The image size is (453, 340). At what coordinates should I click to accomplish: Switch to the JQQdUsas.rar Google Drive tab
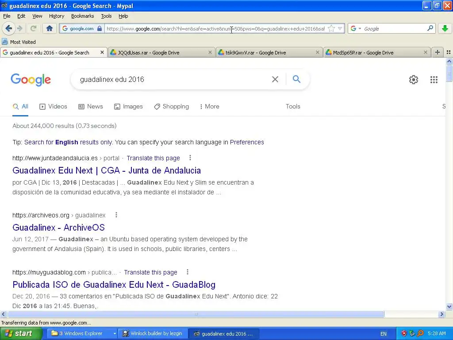point(161,52)
